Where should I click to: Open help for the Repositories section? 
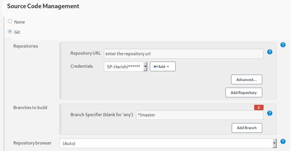pyautogui.click(x=283, y=45)
